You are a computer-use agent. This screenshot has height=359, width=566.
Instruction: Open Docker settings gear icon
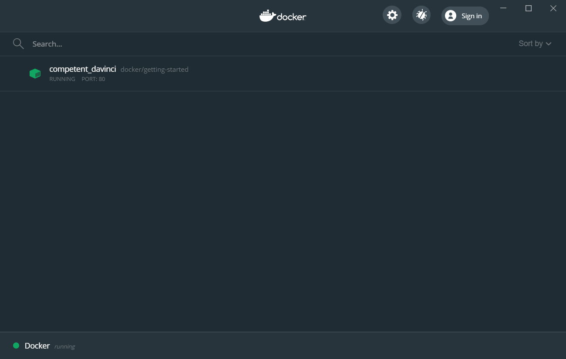click(392, 15)
